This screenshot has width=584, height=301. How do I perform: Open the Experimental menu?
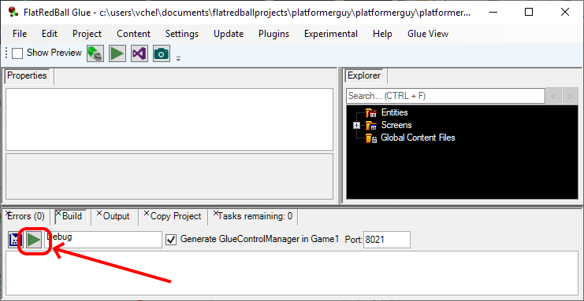pyautogui.click(x=331, y=34)
